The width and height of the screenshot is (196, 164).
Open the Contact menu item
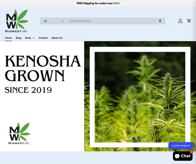pyautogui.click(x=43, y=38)
